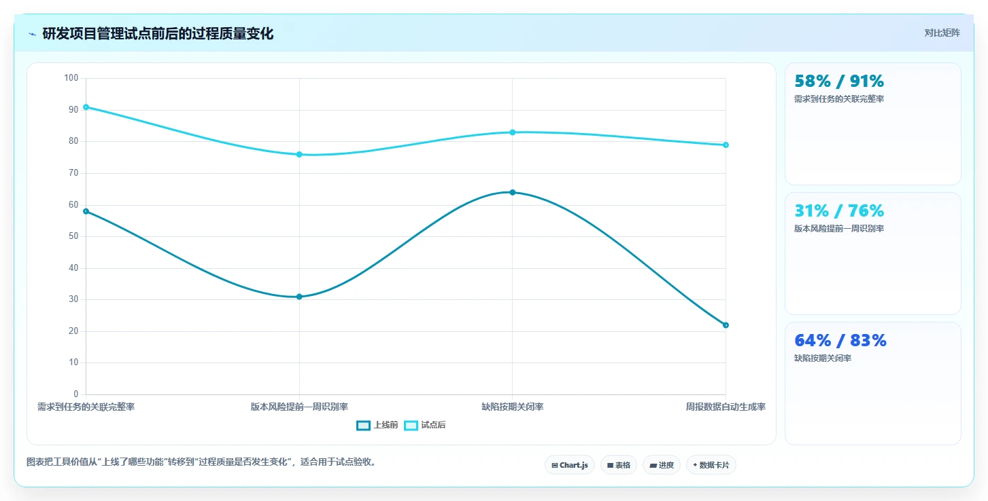Click the lightning icon beside the title
988x501 pixels.
(x=33, y=34)
